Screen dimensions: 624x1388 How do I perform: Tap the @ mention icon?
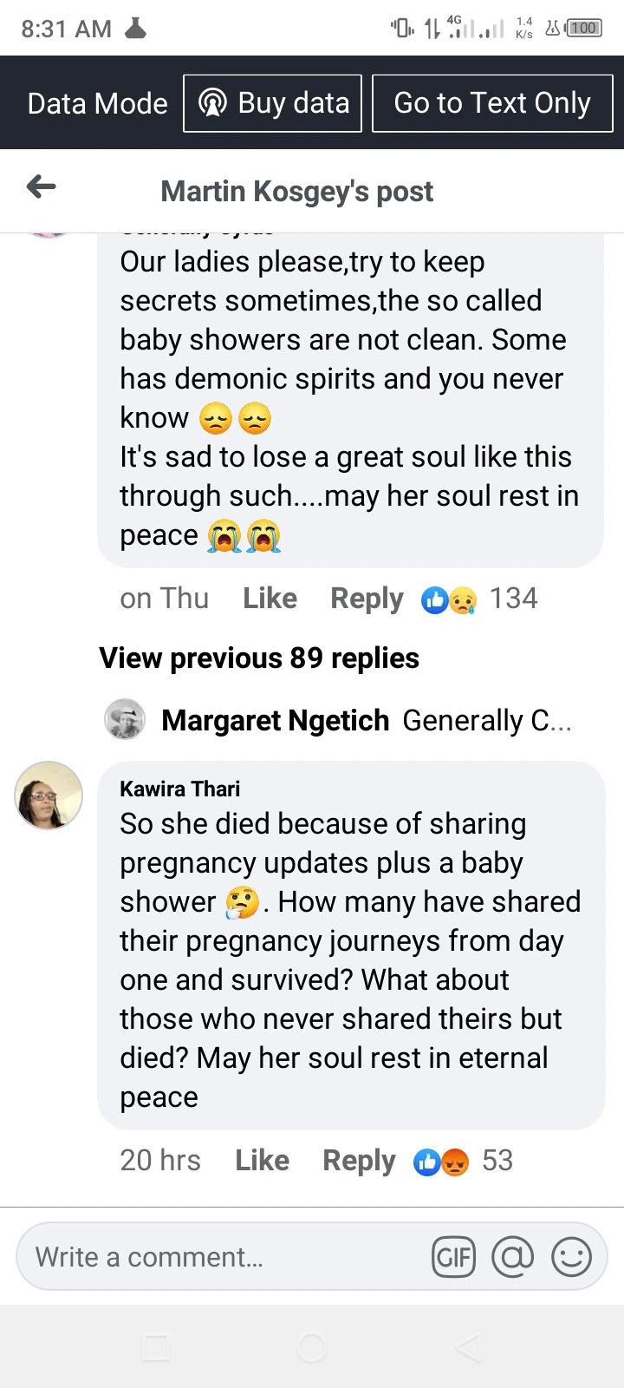tap(512, 1257)
